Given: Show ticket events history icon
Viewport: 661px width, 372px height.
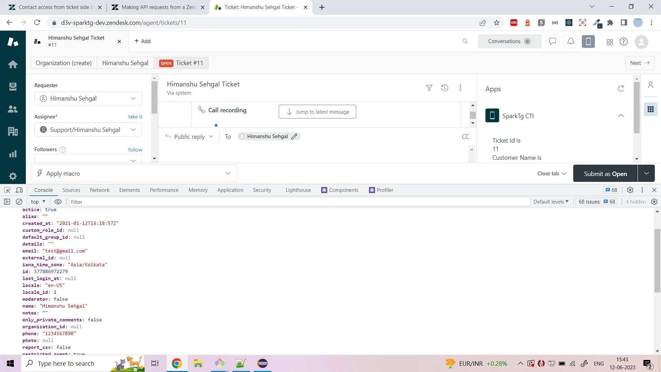Looking at the screenshot, I should pos(445,88).
